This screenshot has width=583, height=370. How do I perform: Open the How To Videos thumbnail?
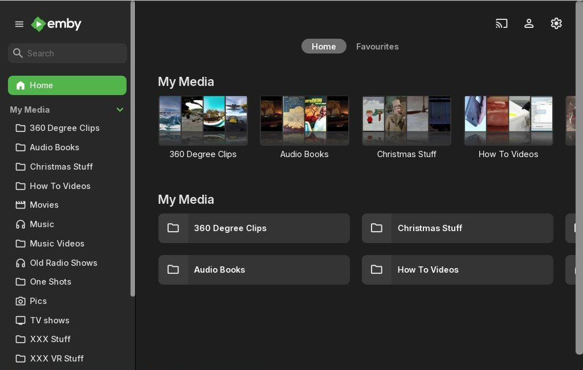[508, 121]
